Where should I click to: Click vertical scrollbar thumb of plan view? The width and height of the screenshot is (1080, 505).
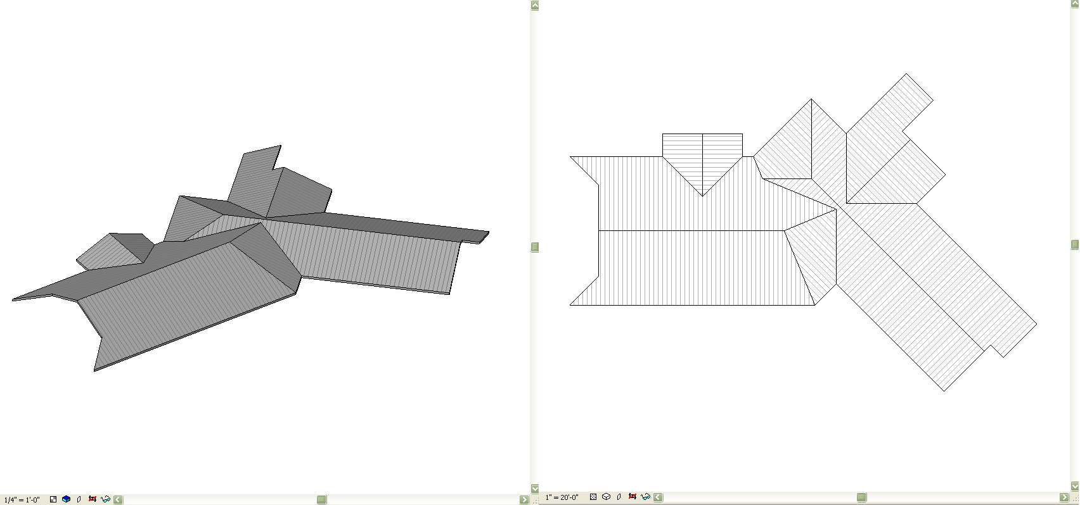1075,245
